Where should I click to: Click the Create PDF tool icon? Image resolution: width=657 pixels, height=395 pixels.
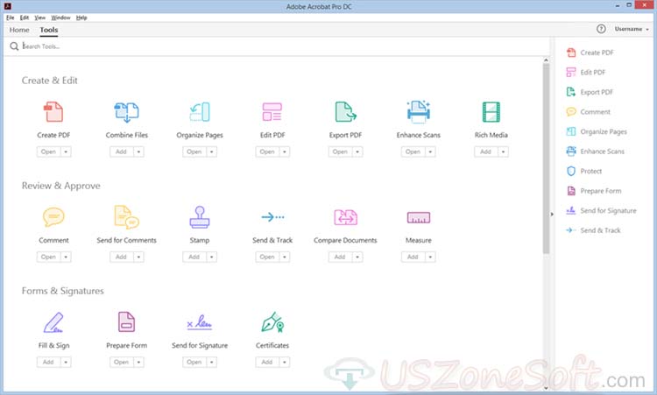pos(53,112)
